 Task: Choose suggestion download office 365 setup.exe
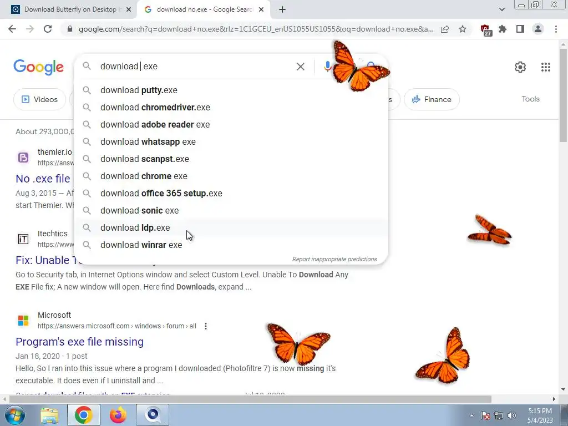click(231, 194)
